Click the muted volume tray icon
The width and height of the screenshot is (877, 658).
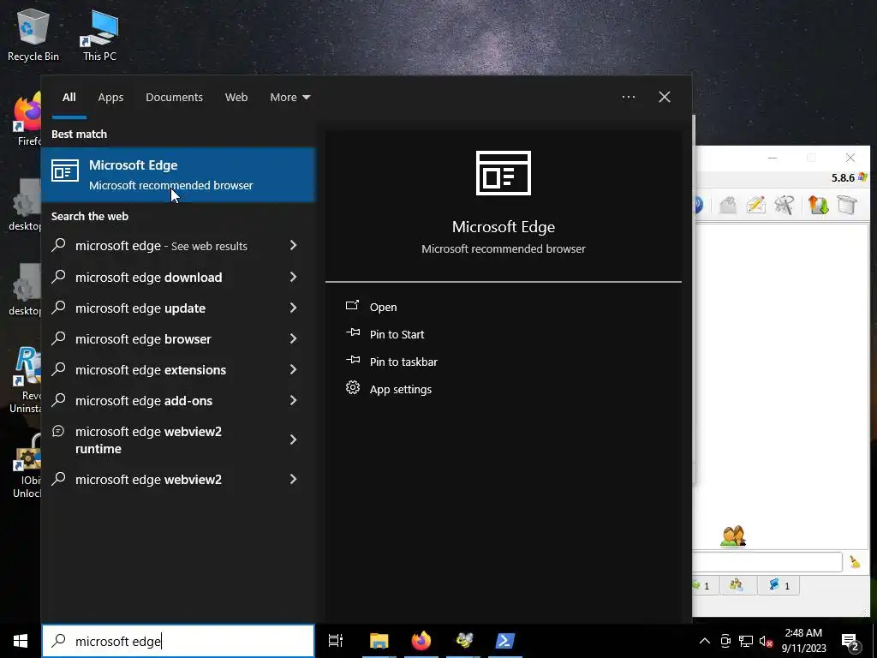tap(766, 641)
